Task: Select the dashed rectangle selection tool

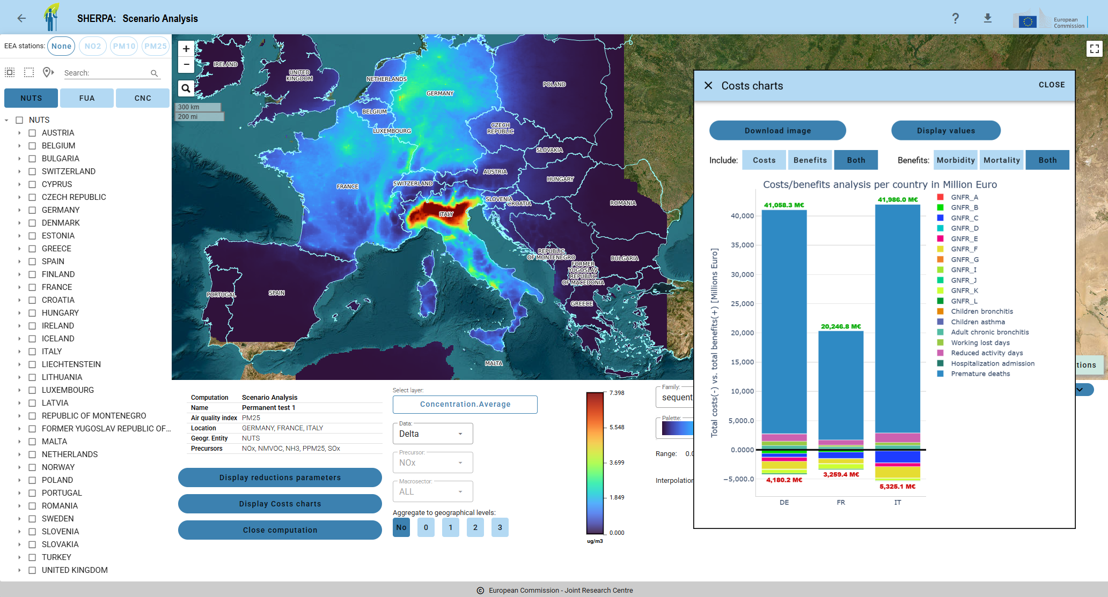Action: pos(29,72)
